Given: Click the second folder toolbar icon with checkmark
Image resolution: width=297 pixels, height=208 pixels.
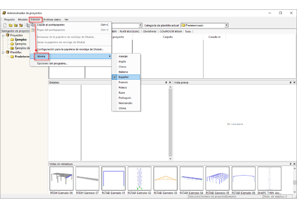Looking at the screenshot, I should coord(16,25).
